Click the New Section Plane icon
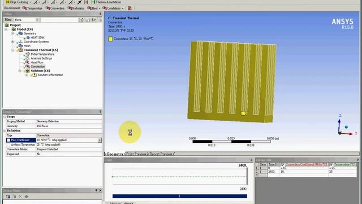Viewport: 362px width, 204px height. (x=8, y=197)
